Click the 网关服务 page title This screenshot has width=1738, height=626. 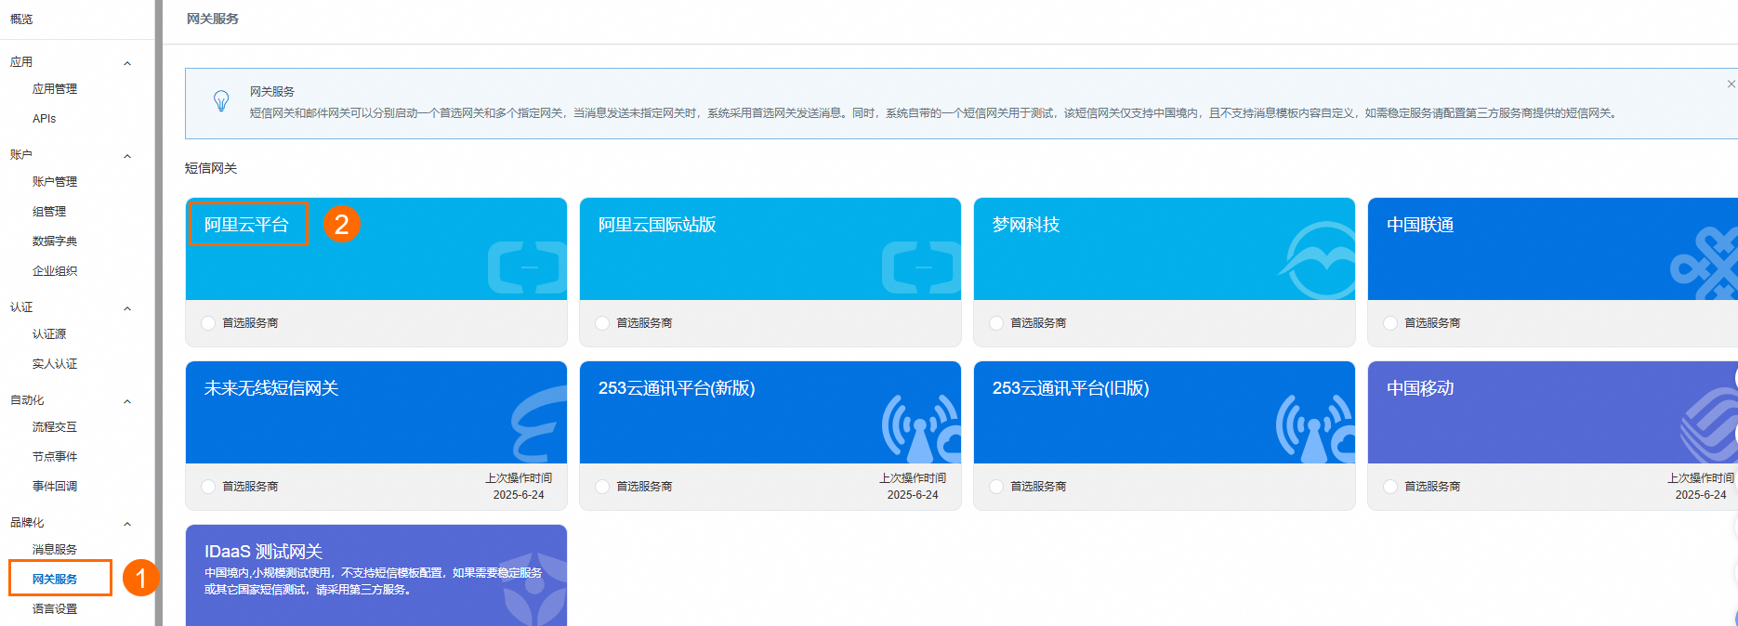(x=213, y=19)
